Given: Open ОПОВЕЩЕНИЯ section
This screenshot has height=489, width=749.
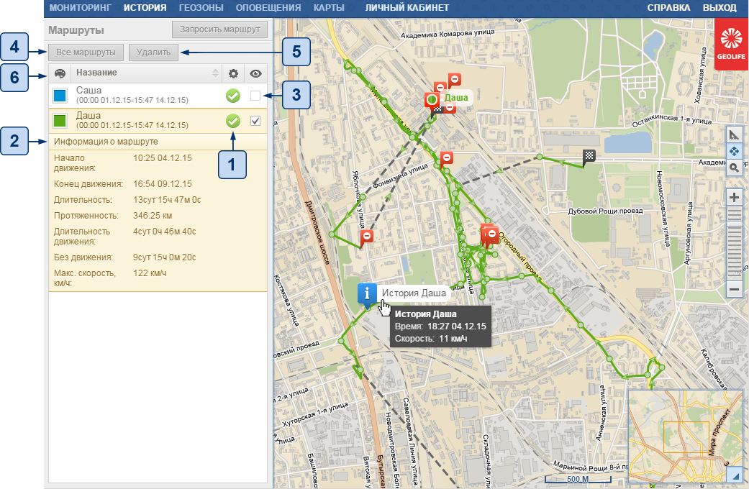Looking at the screenshot, I should tap(268, 8).
